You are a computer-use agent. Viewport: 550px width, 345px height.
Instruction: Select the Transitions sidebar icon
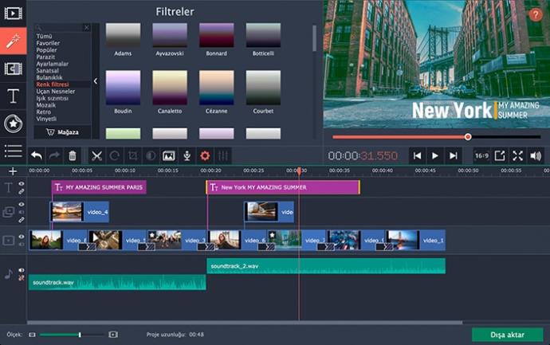13,69
